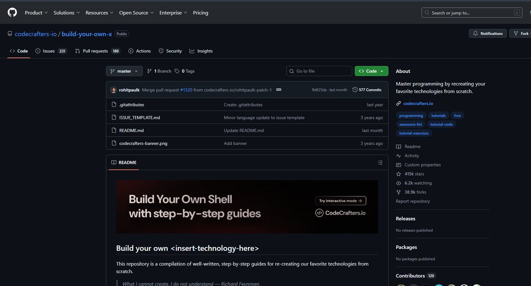
Task: Switch to the Security tab
Action: click(170, 51)
